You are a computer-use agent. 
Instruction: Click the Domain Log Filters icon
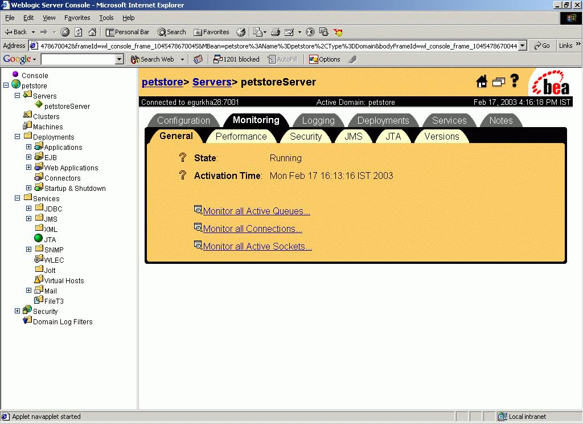27,320
